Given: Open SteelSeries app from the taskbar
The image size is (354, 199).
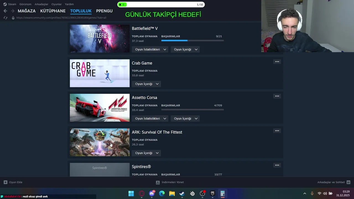Looking at the screenshot, I should 192,193.
